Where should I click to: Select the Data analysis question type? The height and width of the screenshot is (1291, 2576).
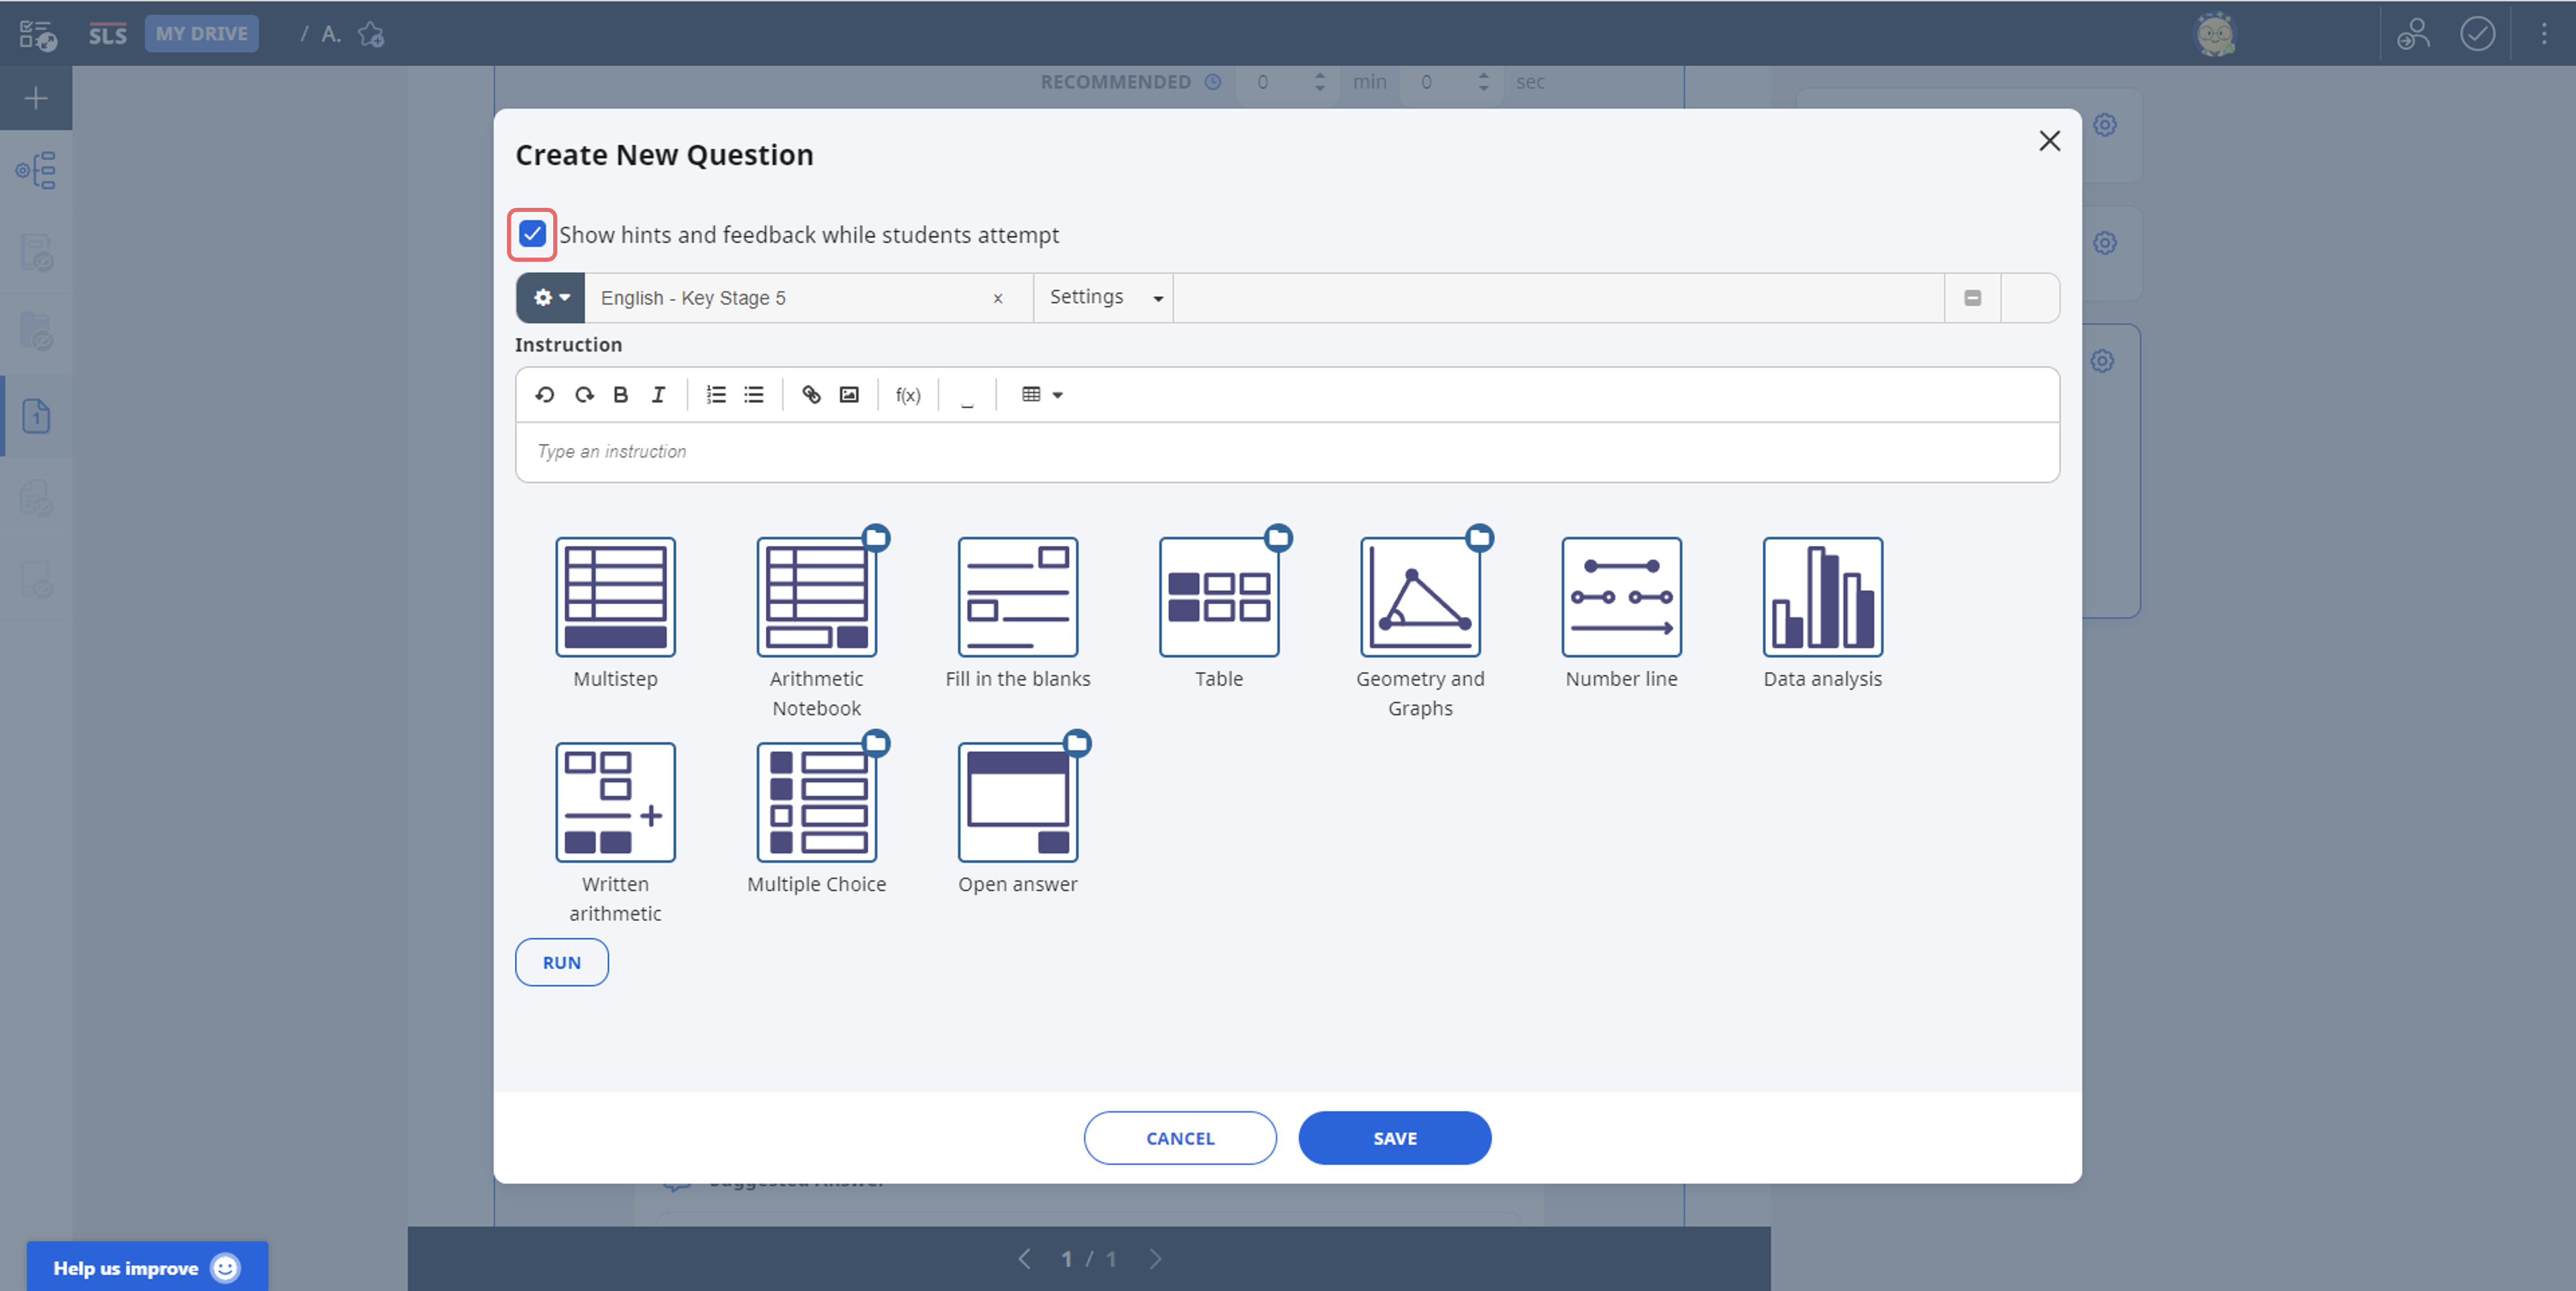coord(1822,597)
